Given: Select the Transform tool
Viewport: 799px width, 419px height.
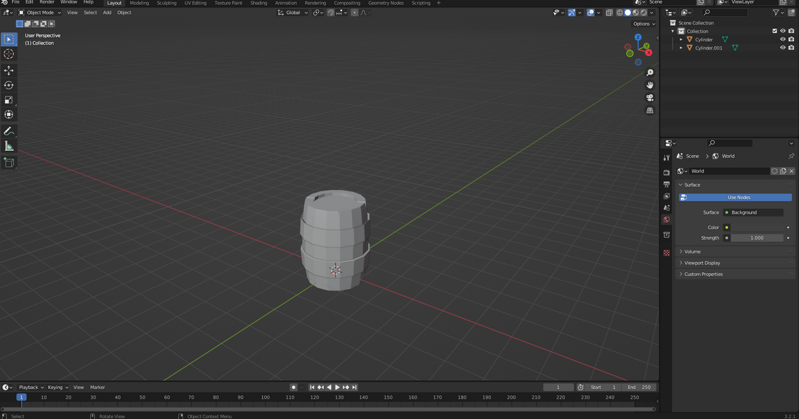Looking at the screenshot, I should tap(8, 115).
